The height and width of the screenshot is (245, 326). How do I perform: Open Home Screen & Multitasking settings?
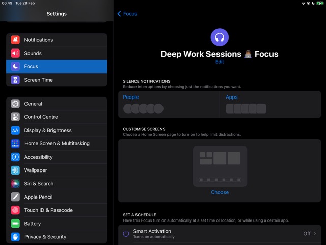pos(57,143)
